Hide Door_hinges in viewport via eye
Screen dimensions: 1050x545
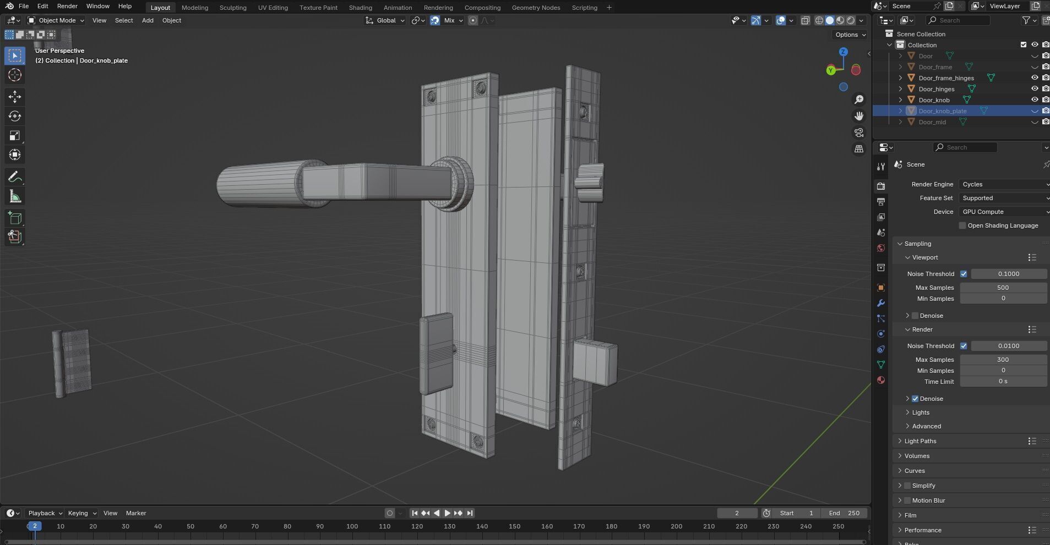coord(1035,89)
